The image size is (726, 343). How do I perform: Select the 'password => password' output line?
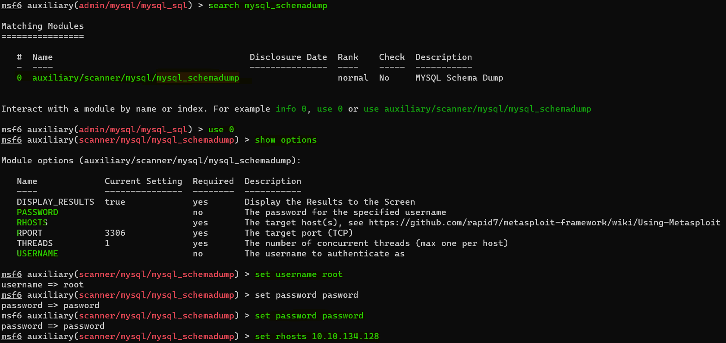[53, 326]
